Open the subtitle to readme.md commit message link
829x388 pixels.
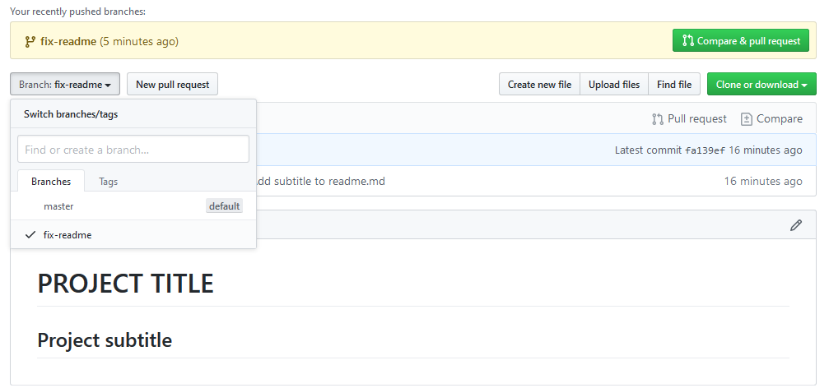[x=320, y=182]
